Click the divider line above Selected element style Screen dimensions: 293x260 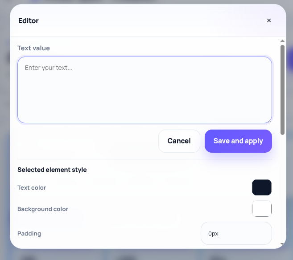(x=144, y=159)
